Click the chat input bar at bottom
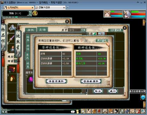This screenshot has height=115, width=147. click(39, 112)
